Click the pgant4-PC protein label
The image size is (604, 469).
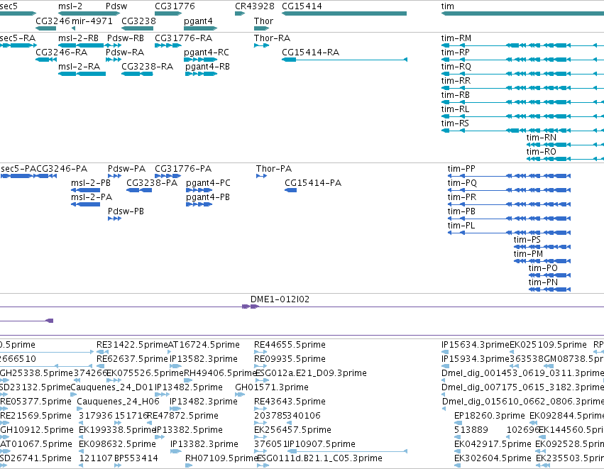pyautogui.click(x=208, y=183)
